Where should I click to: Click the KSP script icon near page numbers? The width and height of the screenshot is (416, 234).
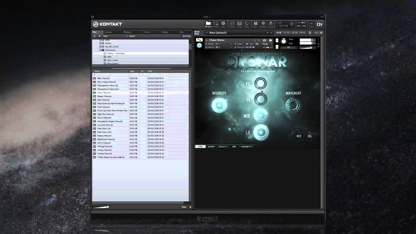(x=310, y=32)
